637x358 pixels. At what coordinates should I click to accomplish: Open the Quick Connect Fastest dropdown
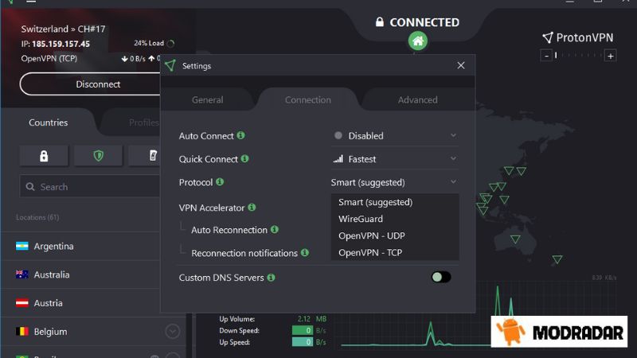394,159
